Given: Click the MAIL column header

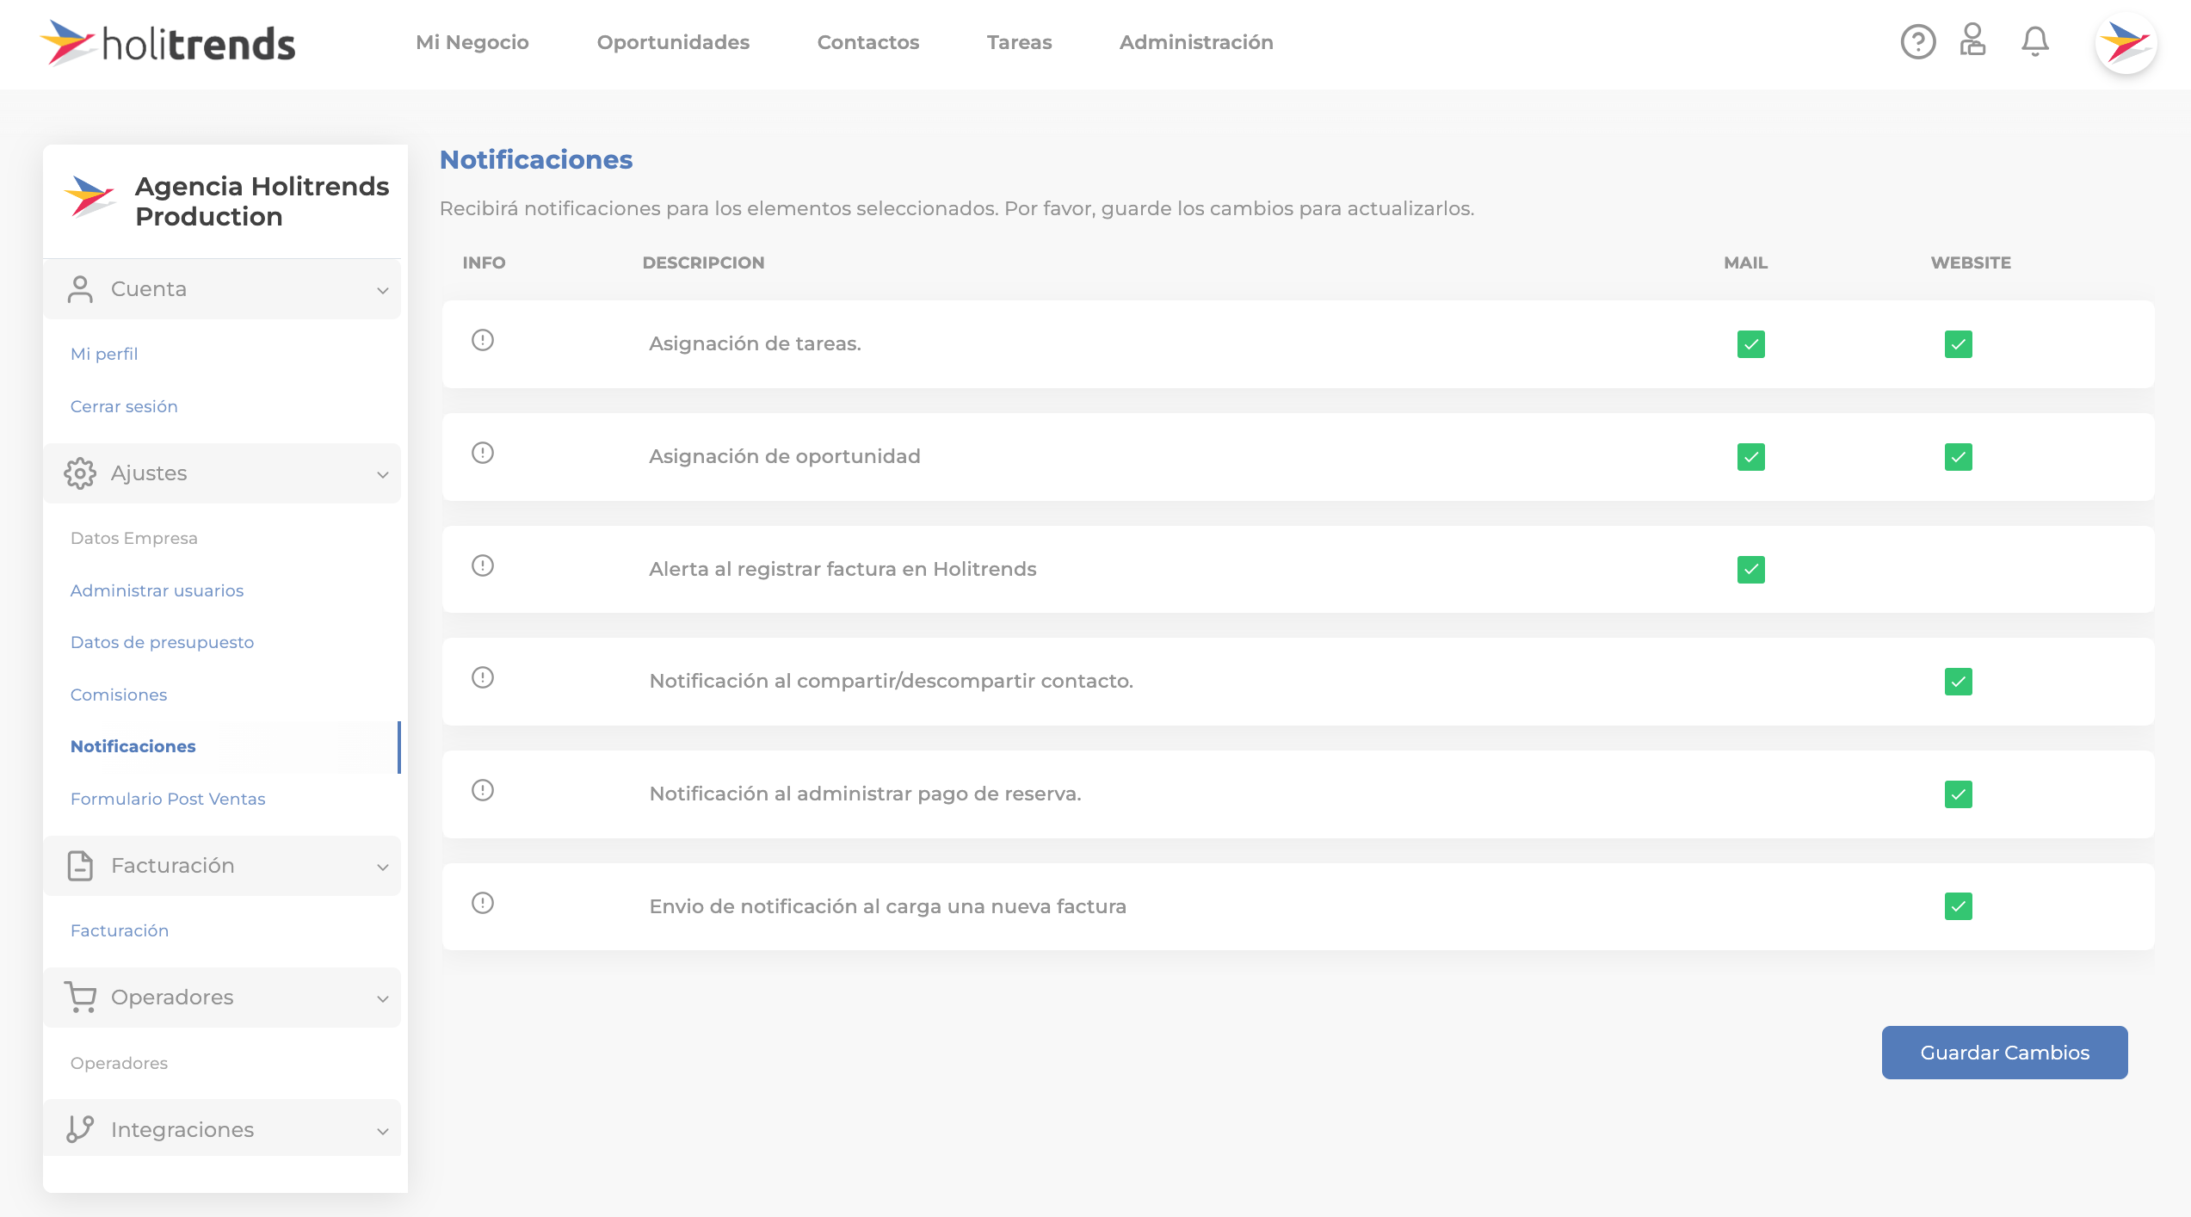Looking at the screenshot, I should point(1746,263).
